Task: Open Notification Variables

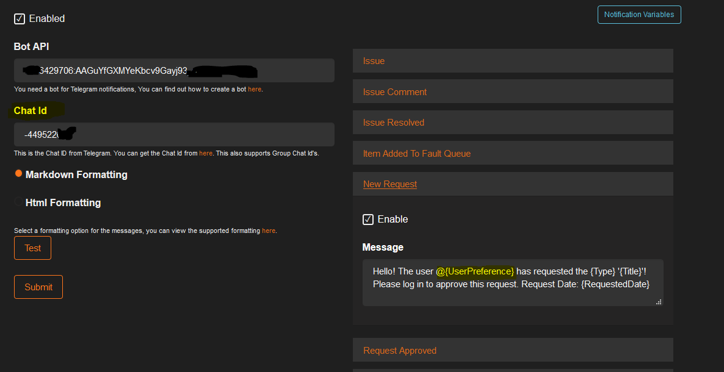Action: point(639,15)
